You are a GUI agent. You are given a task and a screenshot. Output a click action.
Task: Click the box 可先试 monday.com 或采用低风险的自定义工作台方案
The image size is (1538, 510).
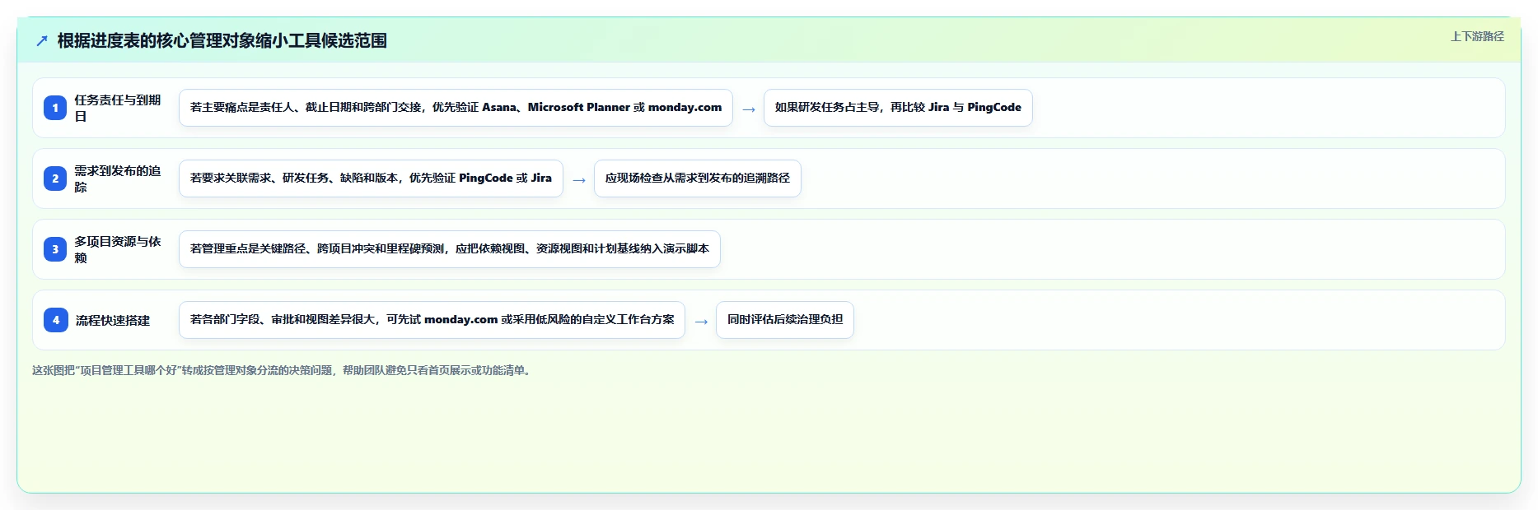(432, 320)
